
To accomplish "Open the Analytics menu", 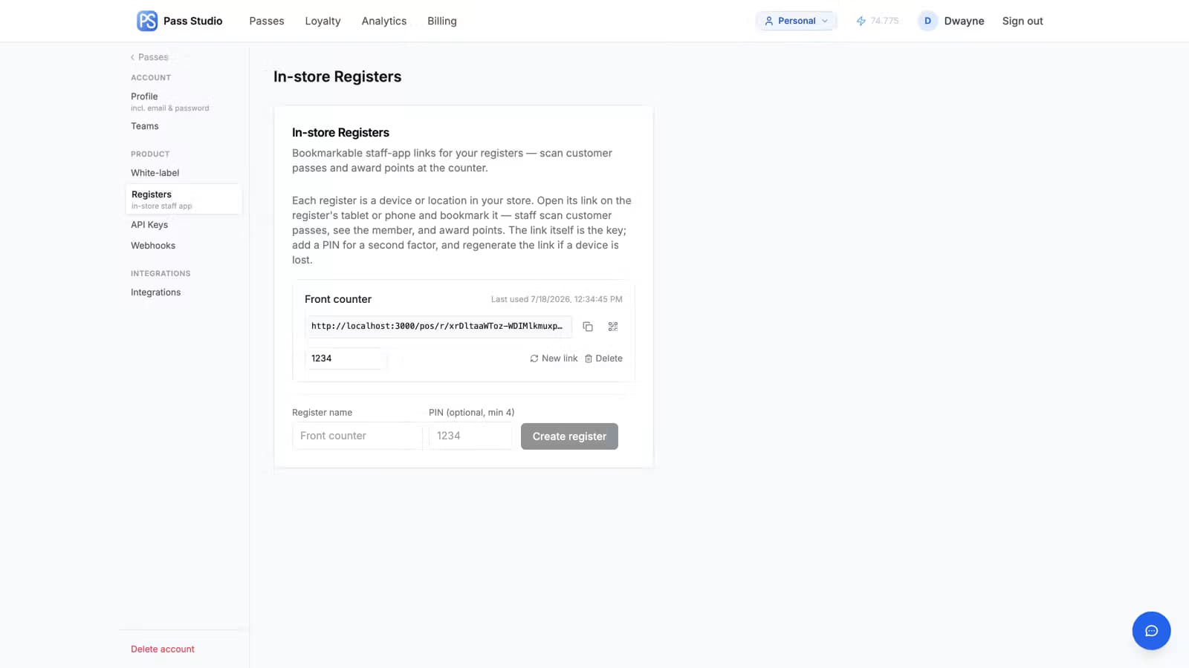I will coord(384,21).
